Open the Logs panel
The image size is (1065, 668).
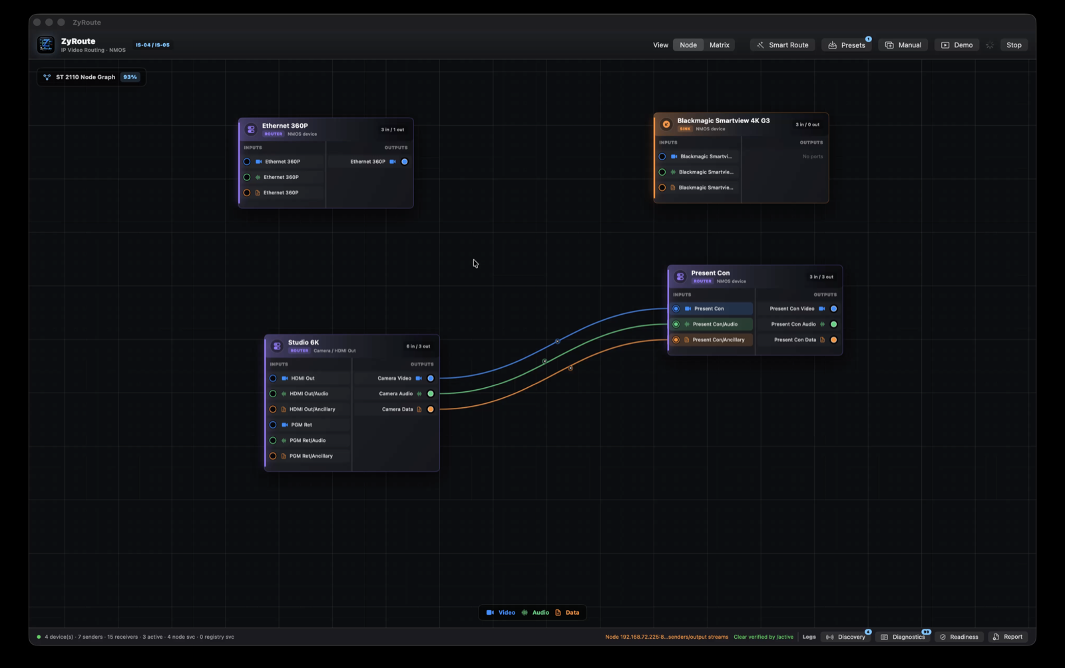(809, 637)
